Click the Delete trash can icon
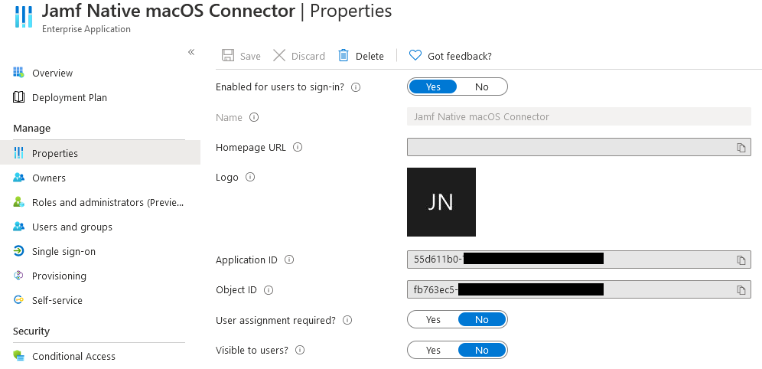 point(343,55)
